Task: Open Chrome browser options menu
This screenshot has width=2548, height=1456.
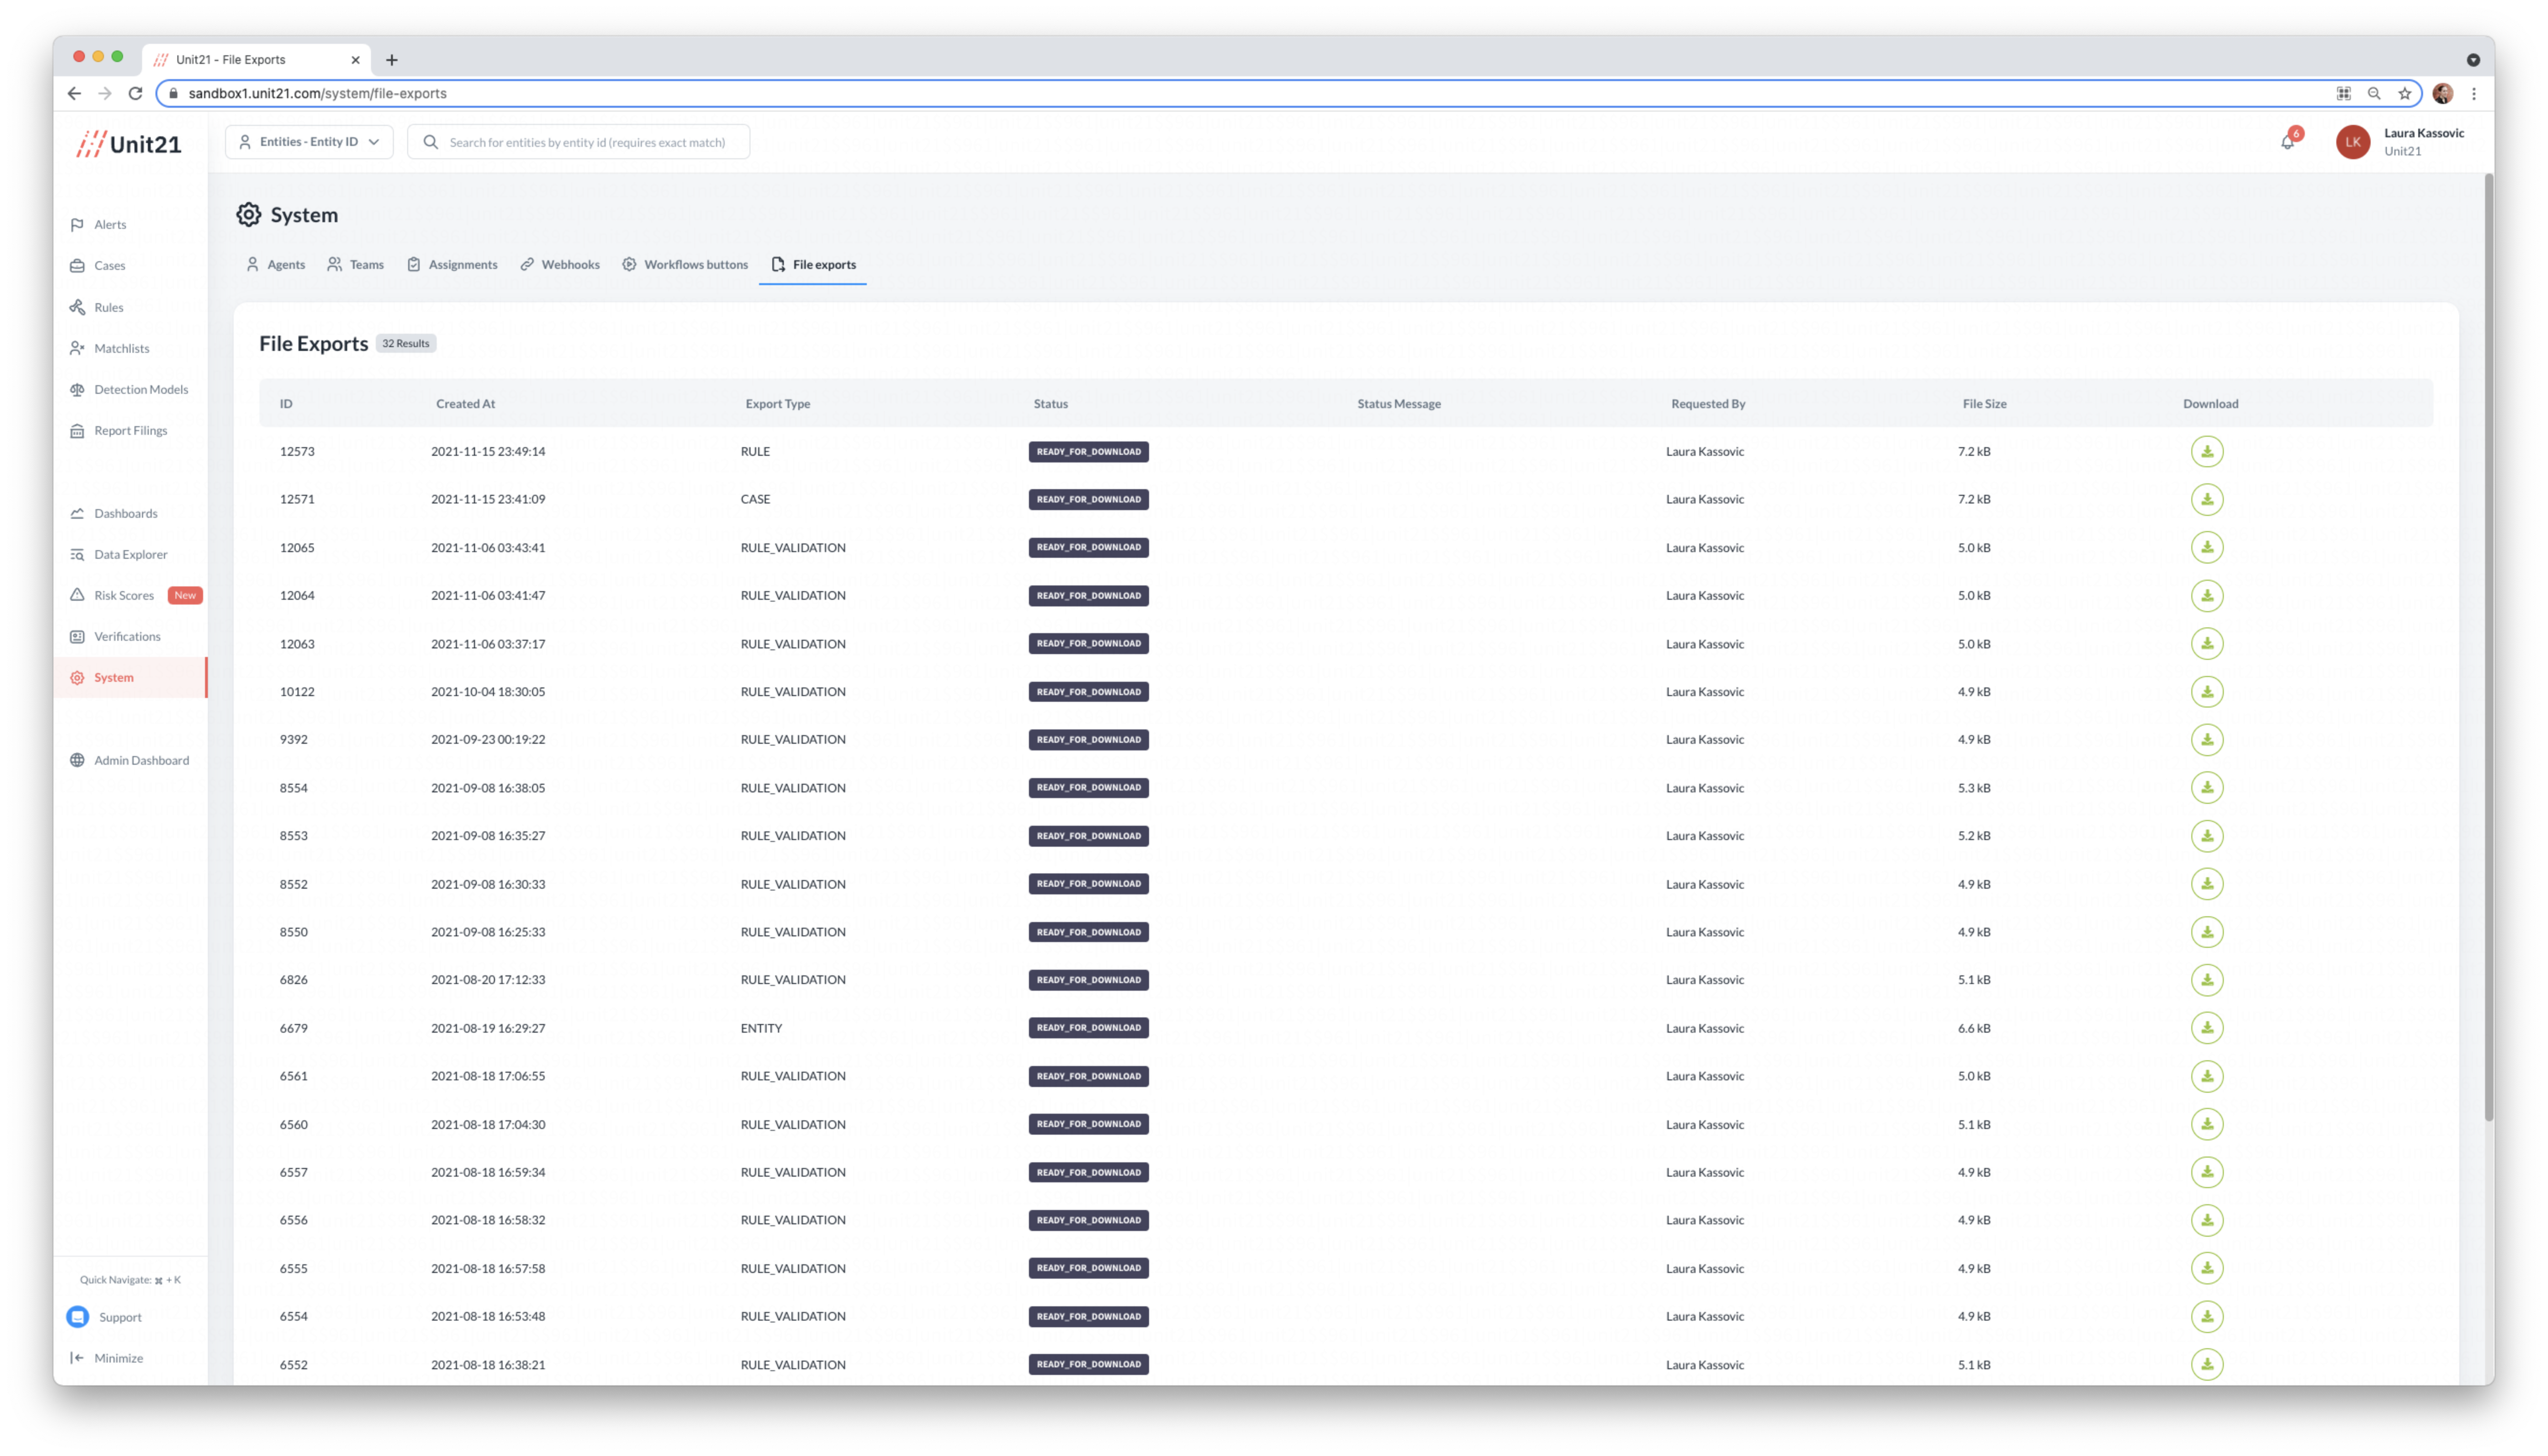Action: point(2474,93)
